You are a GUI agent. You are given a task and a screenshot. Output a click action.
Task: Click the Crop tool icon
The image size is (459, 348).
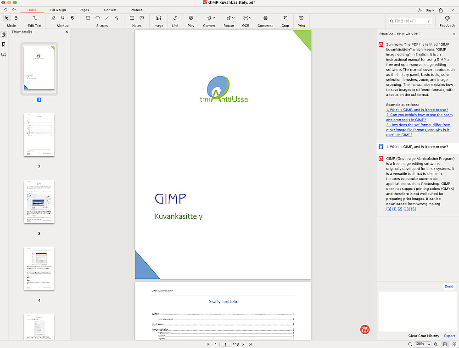coord(285,18)
